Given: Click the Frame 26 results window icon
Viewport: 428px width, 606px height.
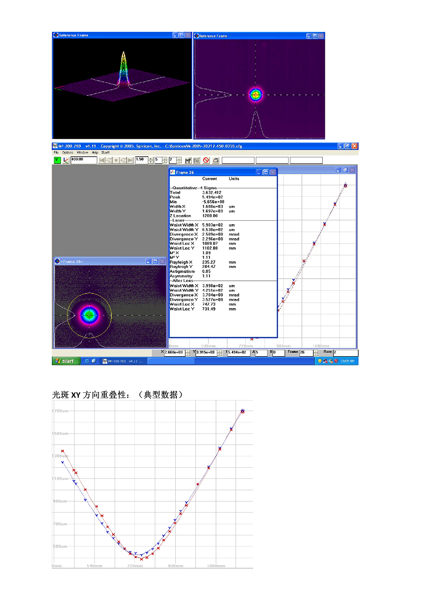Looking at the screenshot, I should point(172,172).
